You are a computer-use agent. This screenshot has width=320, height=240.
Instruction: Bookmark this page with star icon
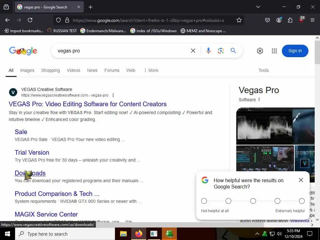click(239, 20)
